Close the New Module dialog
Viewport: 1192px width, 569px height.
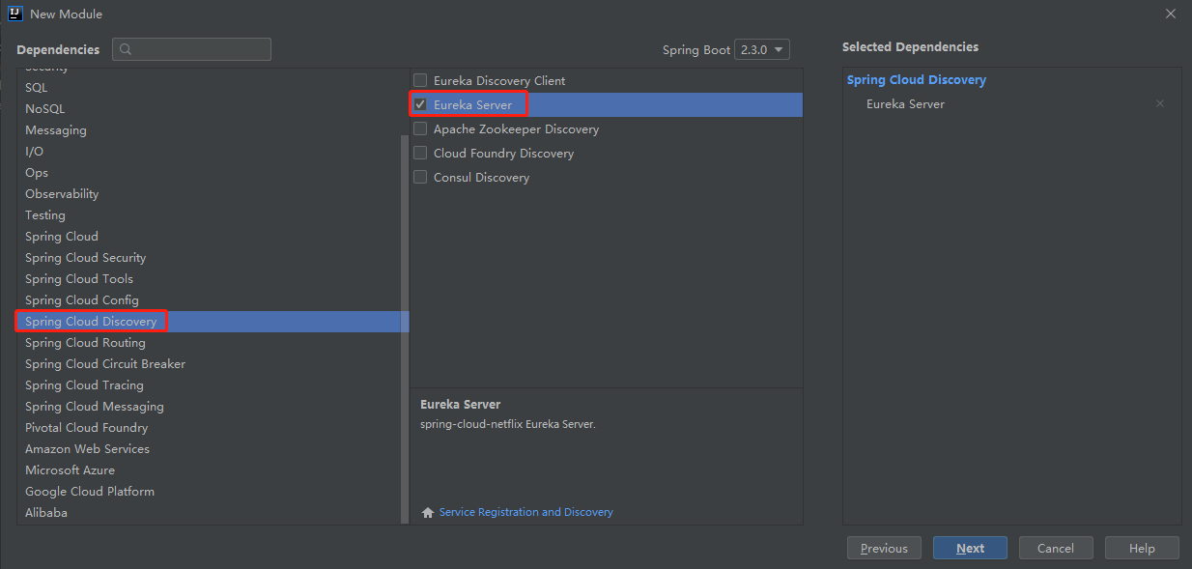click(x=1170, y=14)
